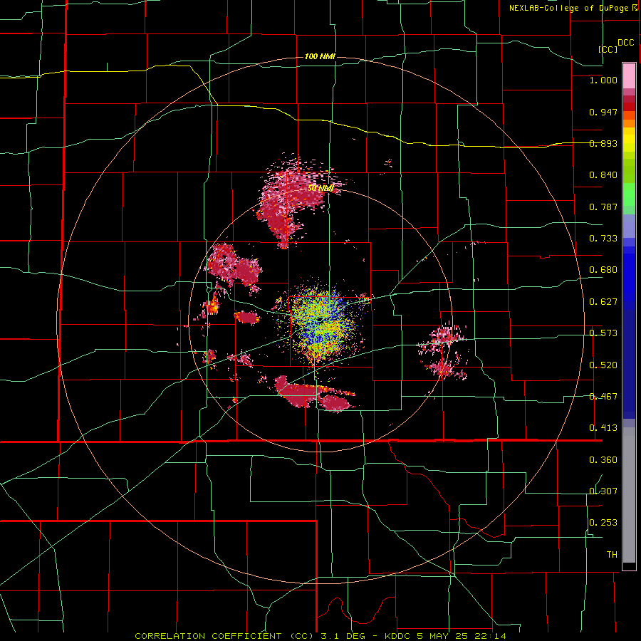Click the 0.520 scale value
641x641 pixels.
[x=603, y=365]
